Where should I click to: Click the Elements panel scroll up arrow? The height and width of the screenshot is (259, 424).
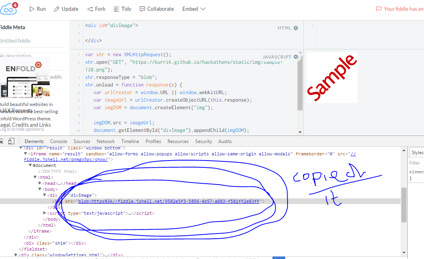[404, 150]
